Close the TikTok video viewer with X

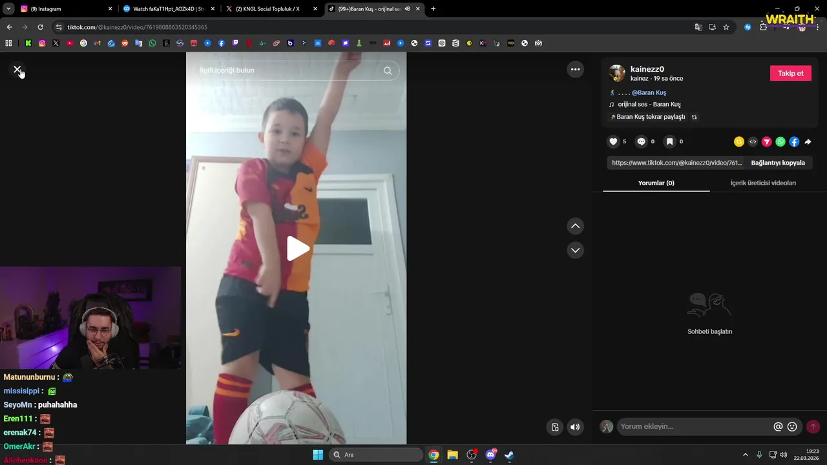pyautogui.click(x=17, y=69)
